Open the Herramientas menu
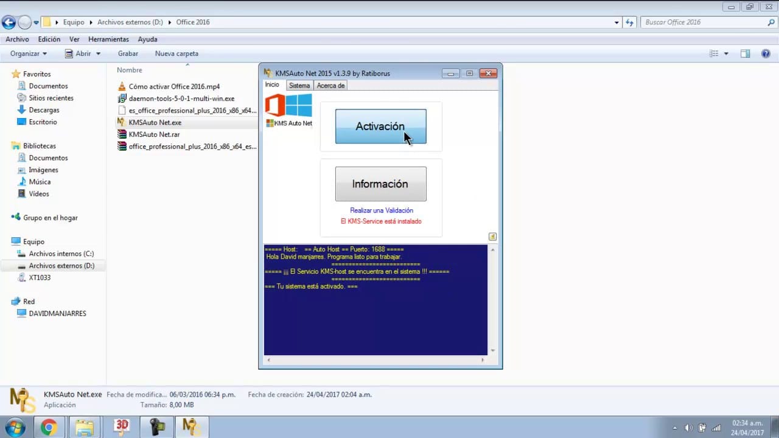779x438 pixels. pyautogui.click(x=108, y=39)
